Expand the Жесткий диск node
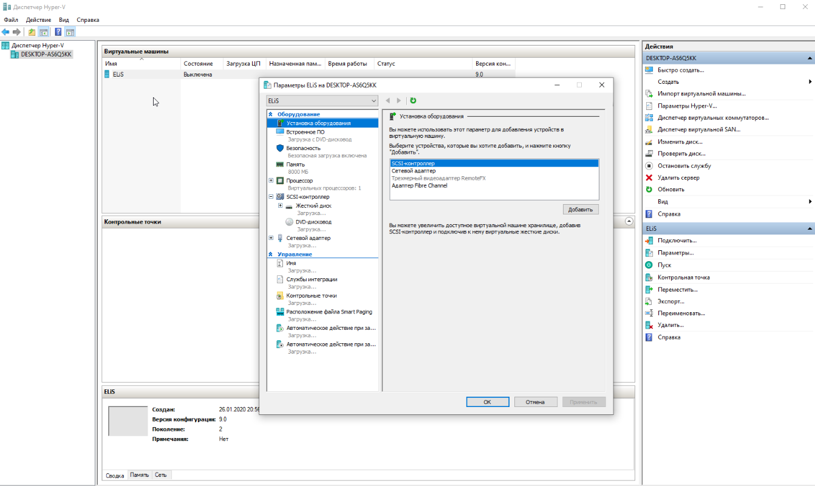Image resolution: width=815 pixels, height=486 pixels. 280,205
